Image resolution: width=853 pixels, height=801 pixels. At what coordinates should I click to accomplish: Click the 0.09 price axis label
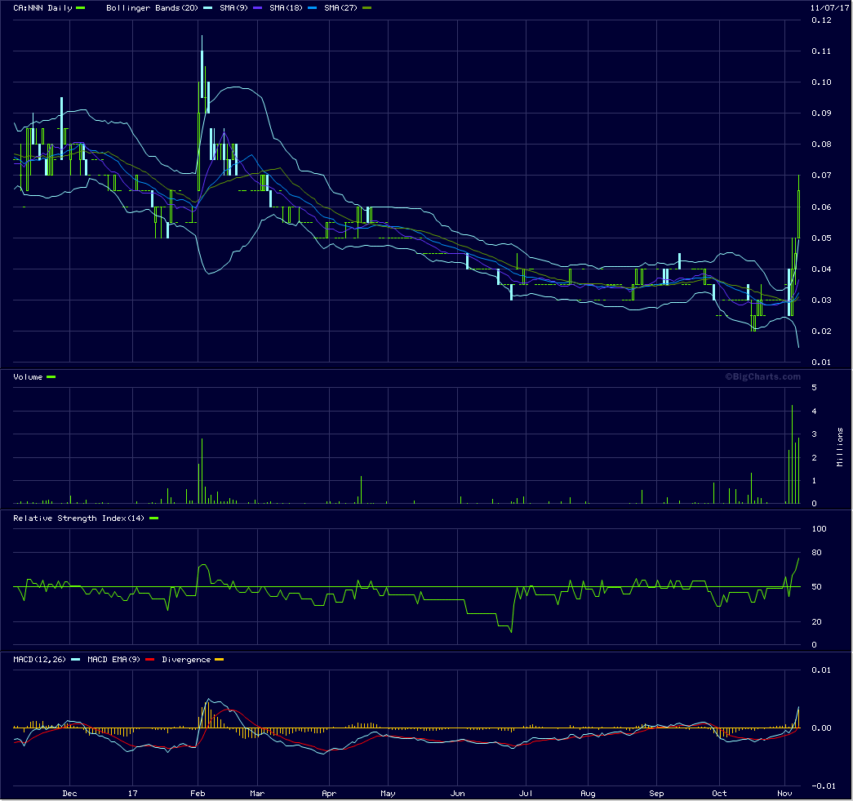(821, 113)
